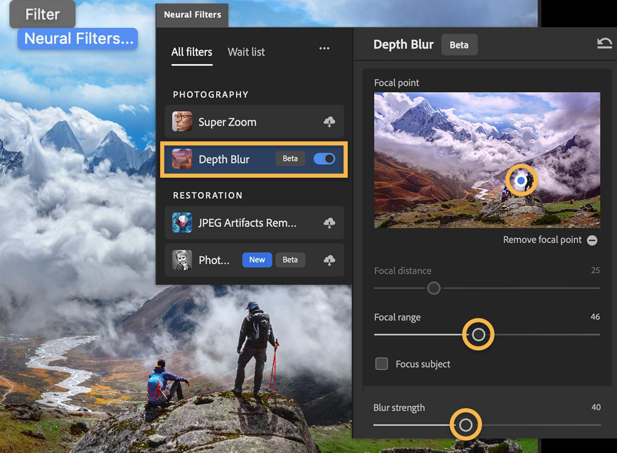Image resolution: width=617 pixels, height=453 pixels.
Task: Open the Filter menu
Action: coord(42,14)
